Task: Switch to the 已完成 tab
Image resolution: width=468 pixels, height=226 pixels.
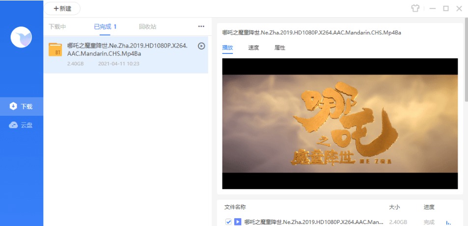Action: click(x=105, y=27)
